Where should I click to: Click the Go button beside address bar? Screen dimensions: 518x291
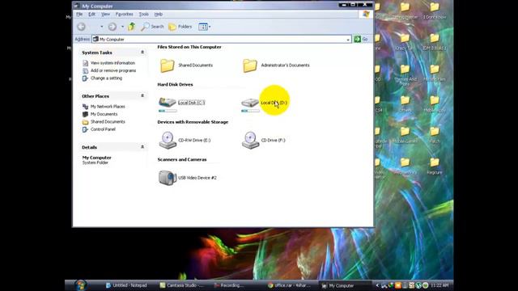coord(361,39)
